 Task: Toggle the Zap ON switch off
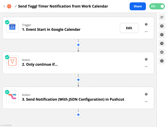click(x=157, y=6)
